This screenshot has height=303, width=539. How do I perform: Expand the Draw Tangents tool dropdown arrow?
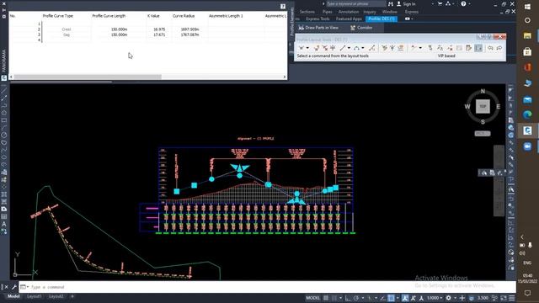(307, 48)
